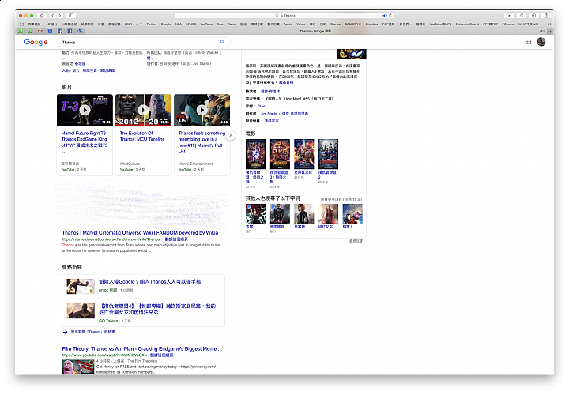The image size is (569, 395).
Task: Open Thanos feels something resembling love link
Action: pyautogui.click(x=202, y=142)
